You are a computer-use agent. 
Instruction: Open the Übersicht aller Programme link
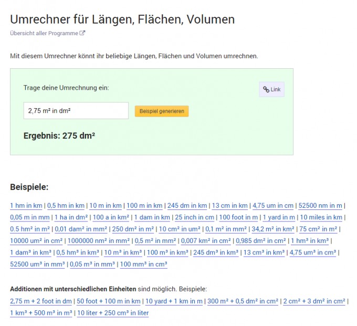pos(44,33)
